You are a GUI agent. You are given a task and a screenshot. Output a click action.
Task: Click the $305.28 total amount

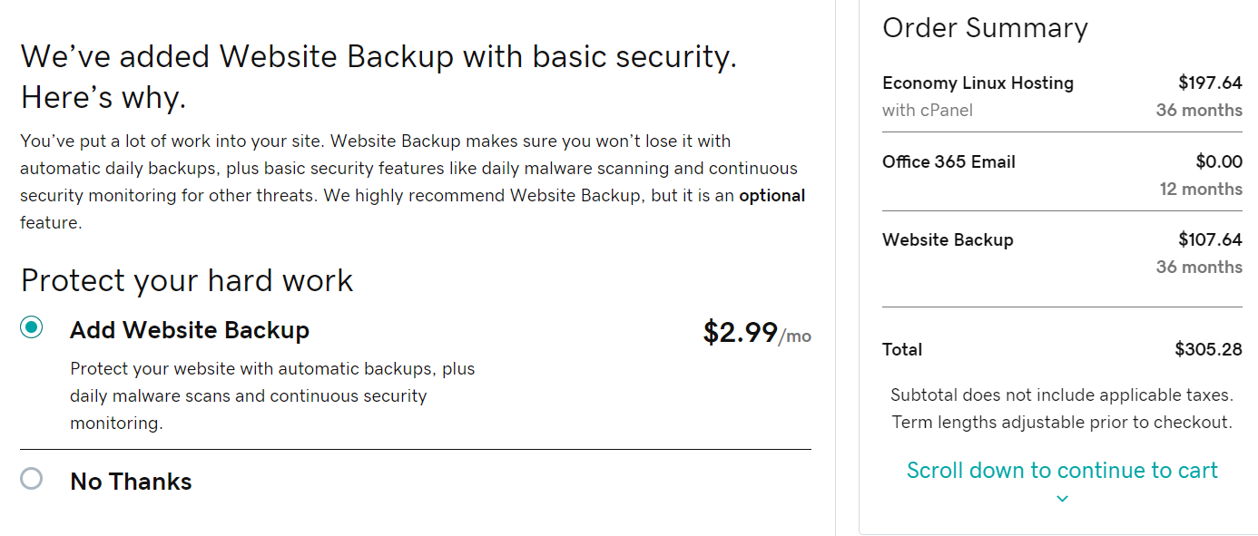coord(1208,349)
